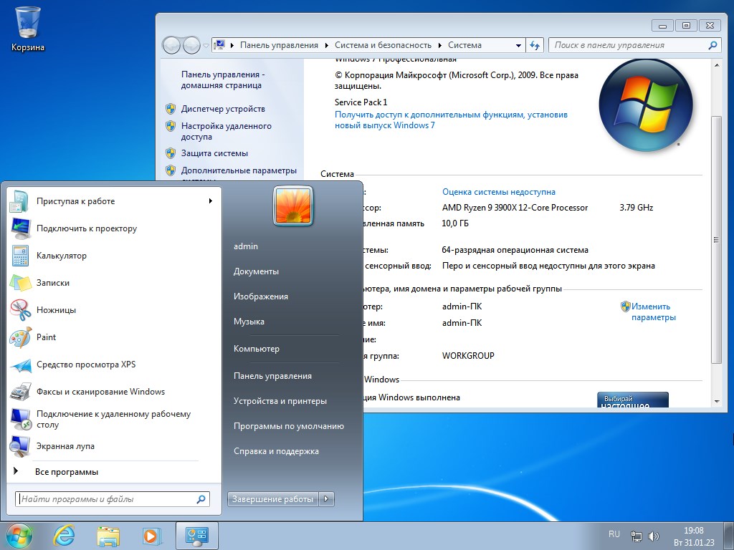Image resolution: width=734 pixels, height=550 pixels.
Task: Click the Подключить к проектору icon
Action: pyautogui.click(x=20, y=228)
